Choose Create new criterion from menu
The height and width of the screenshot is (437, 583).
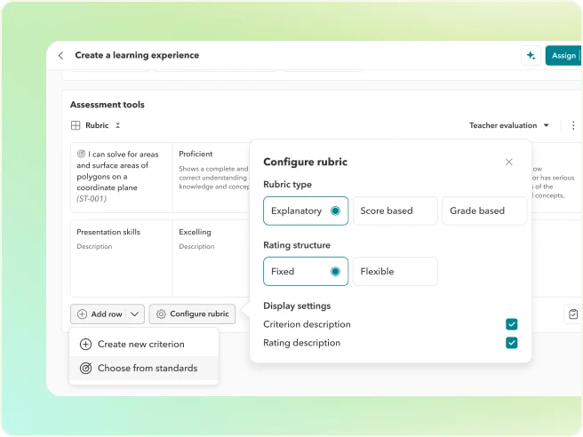(142, 344)
